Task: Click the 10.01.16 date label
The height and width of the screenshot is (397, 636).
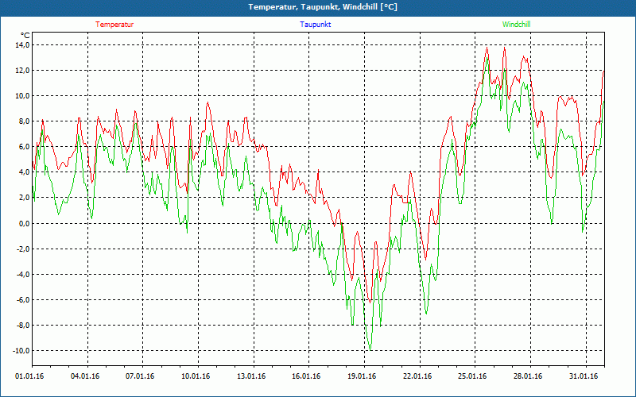Action: coord(196,376)
